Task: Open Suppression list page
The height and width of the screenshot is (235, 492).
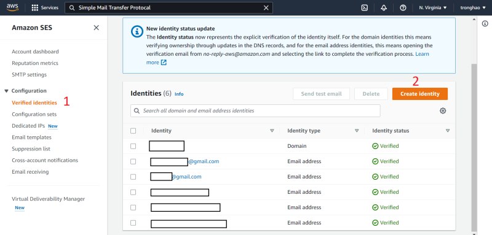Action: coord(31,149)
